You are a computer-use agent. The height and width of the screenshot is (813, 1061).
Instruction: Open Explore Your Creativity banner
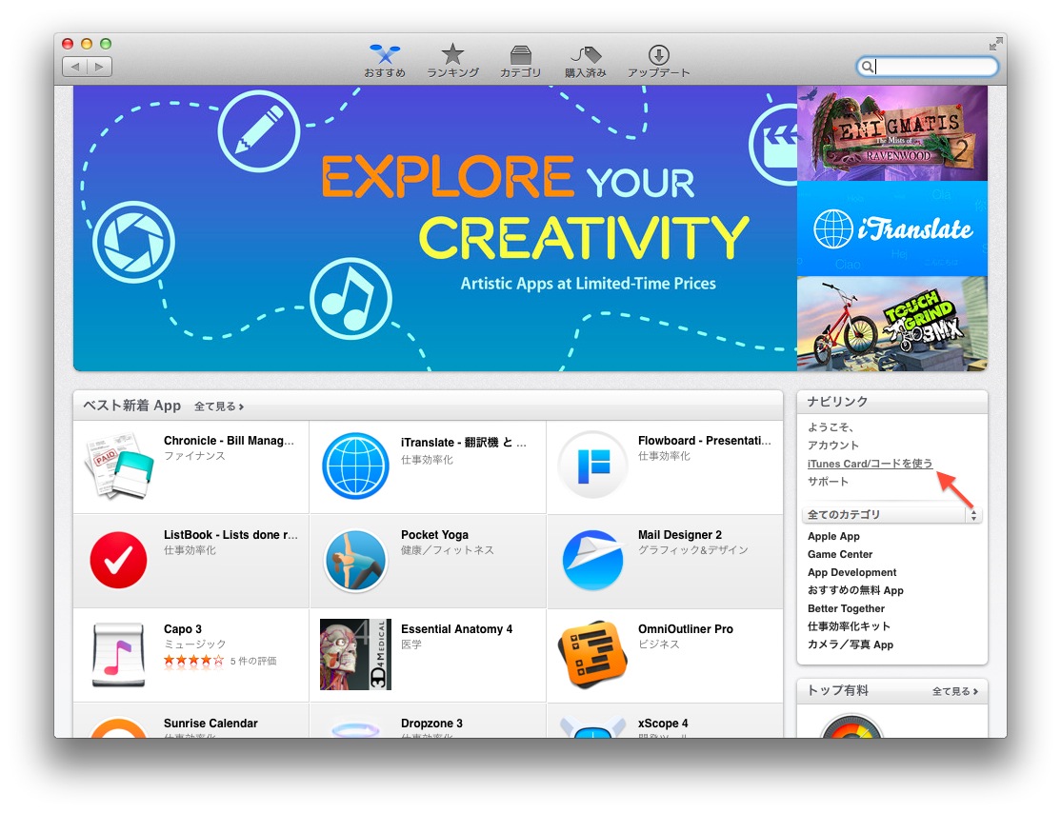(435, 228)
